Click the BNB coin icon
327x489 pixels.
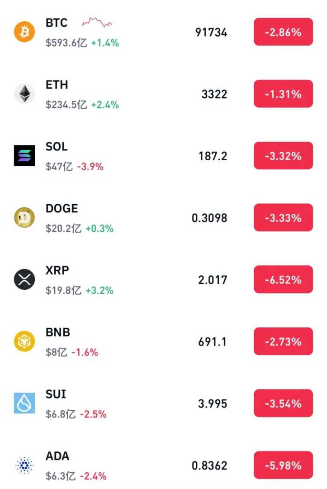(24, 342)
